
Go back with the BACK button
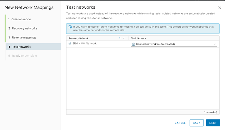pyautogui.click(x=197, y=123)
